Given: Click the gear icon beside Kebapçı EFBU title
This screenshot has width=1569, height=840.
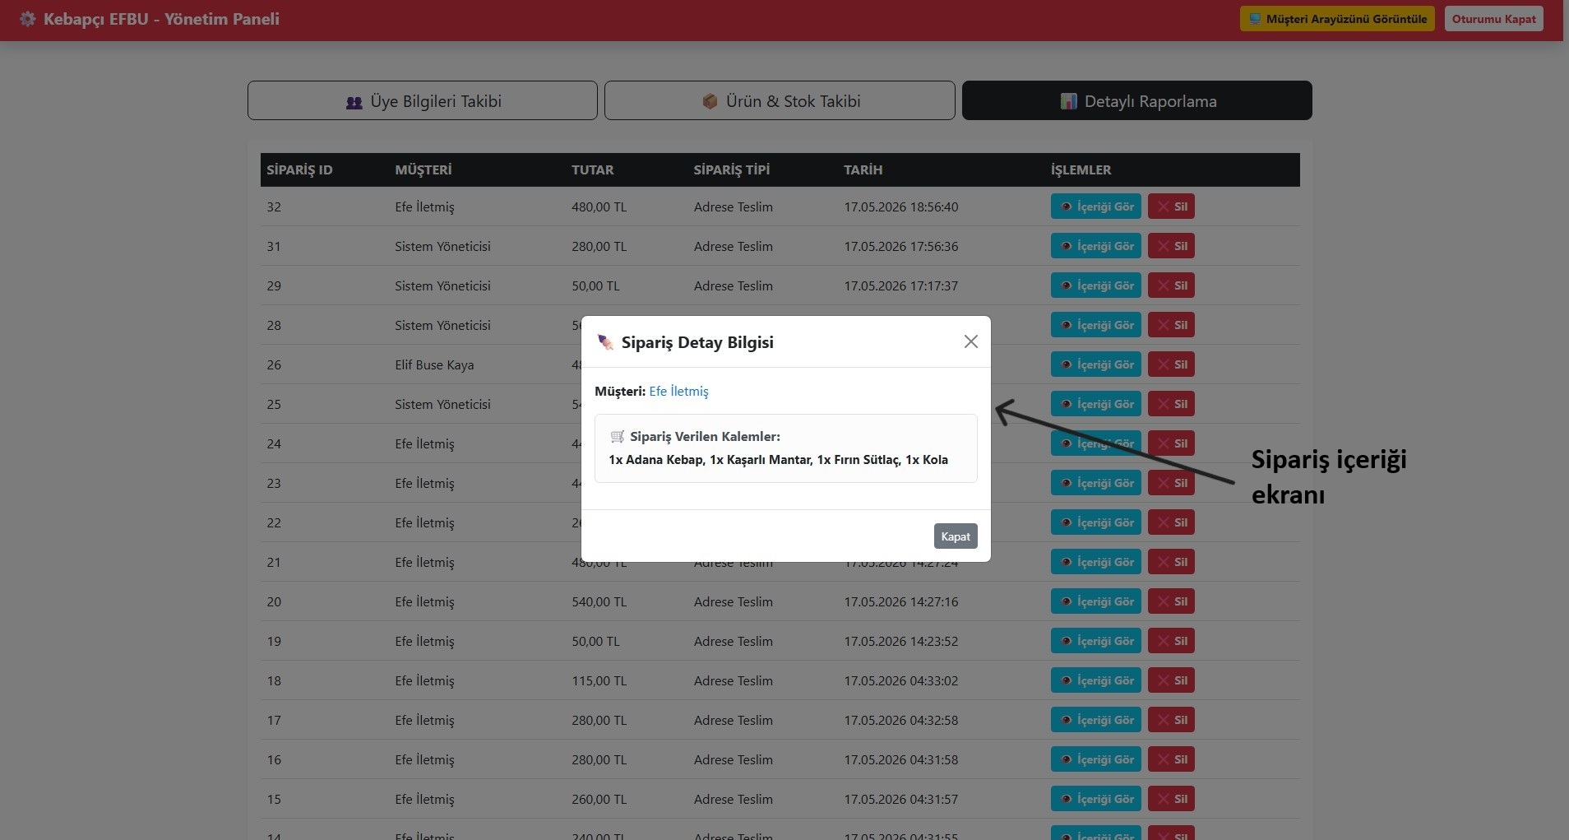Looking at the screenshot, I should (28, 19).
